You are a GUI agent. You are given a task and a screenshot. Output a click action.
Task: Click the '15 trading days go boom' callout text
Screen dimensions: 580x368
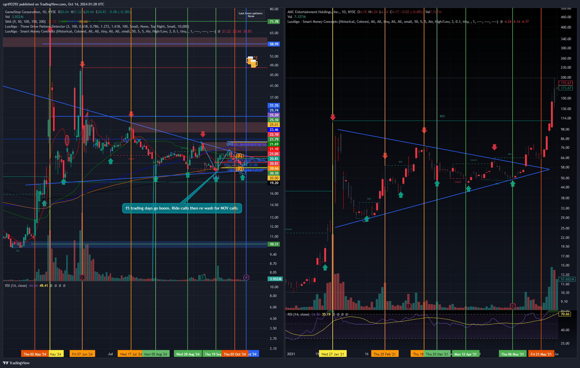point(182,208)
